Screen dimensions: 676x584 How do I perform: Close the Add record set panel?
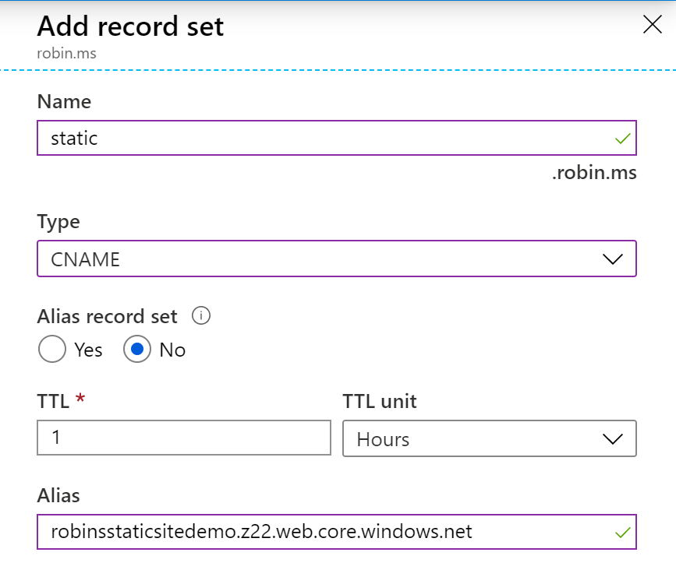tap(653, 24)
